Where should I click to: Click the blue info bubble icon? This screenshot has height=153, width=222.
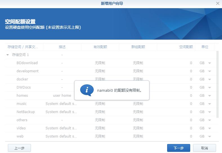[87, 90]
